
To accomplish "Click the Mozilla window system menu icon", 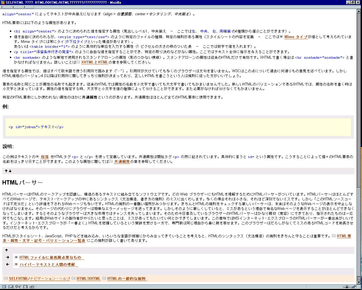I will [x=3, y=3].
